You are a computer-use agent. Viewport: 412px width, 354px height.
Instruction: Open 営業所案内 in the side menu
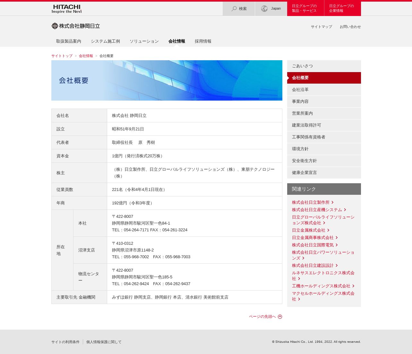click(324, 113)
